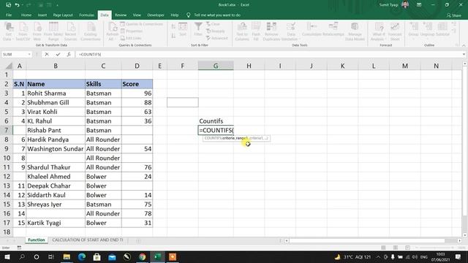Click the Reapply filter button
468x263 pixels.
point(216,31)
